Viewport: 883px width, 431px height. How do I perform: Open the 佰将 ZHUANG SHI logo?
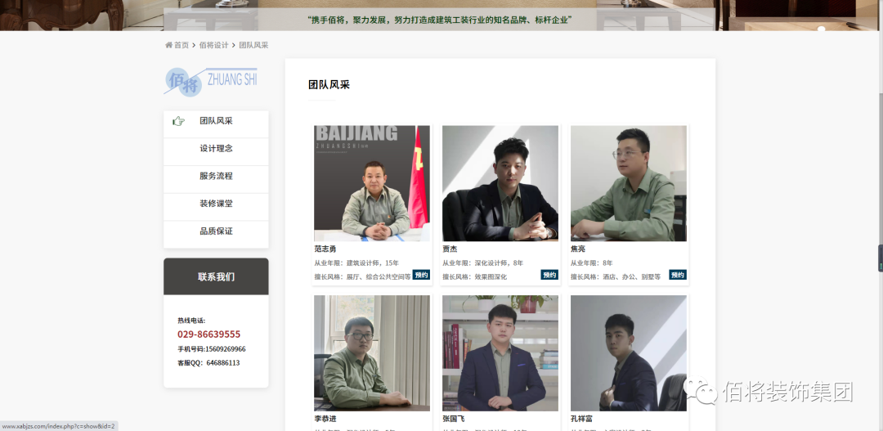pyautogui.click(x=211, y=82)
